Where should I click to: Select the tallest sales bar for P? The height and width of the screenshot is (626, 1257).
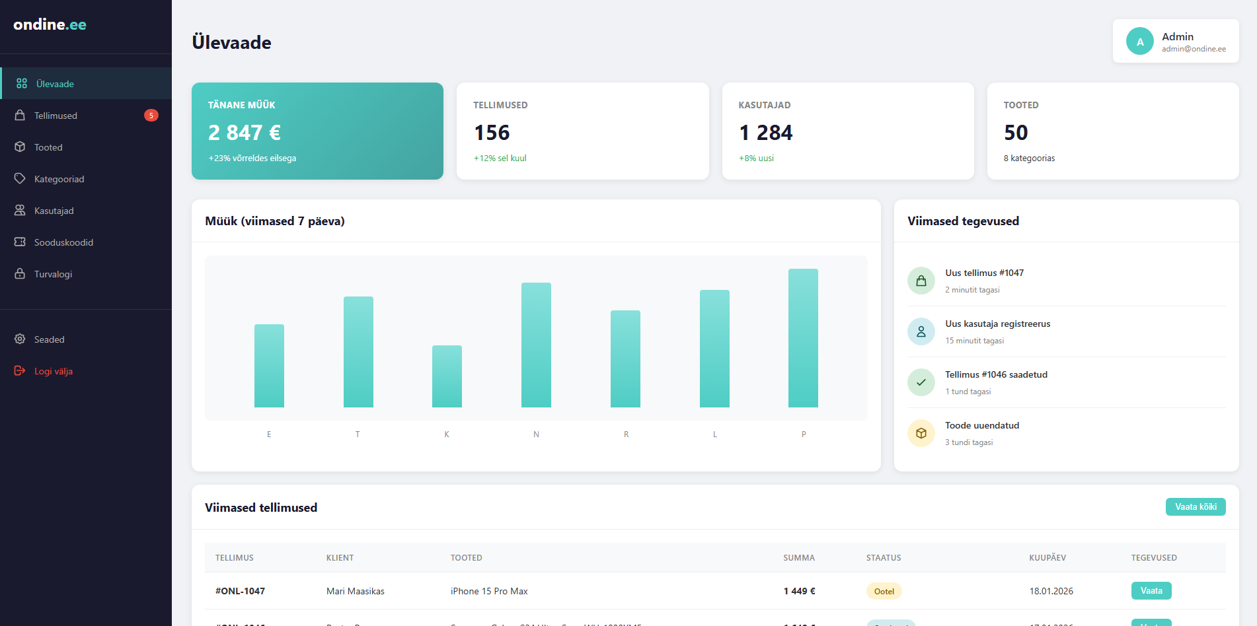click(x=803, y=338)
